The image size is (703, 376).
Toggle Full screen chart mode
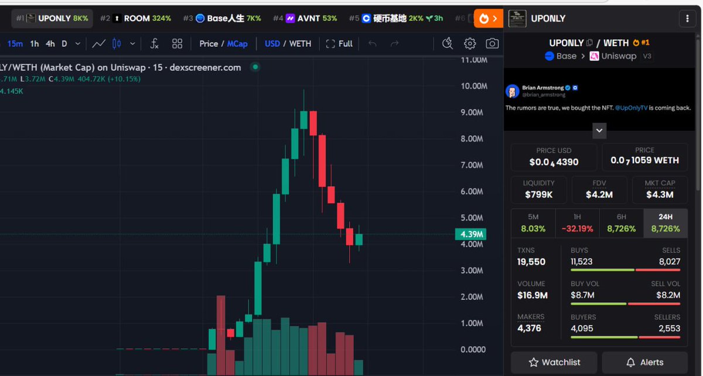[x=339, y=43]
